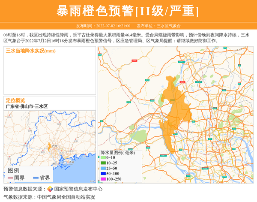The width and height of the screenshot is (257, 202).
Task: Click the 发布单位 三水区气象台 text
Action: [158, 26]
